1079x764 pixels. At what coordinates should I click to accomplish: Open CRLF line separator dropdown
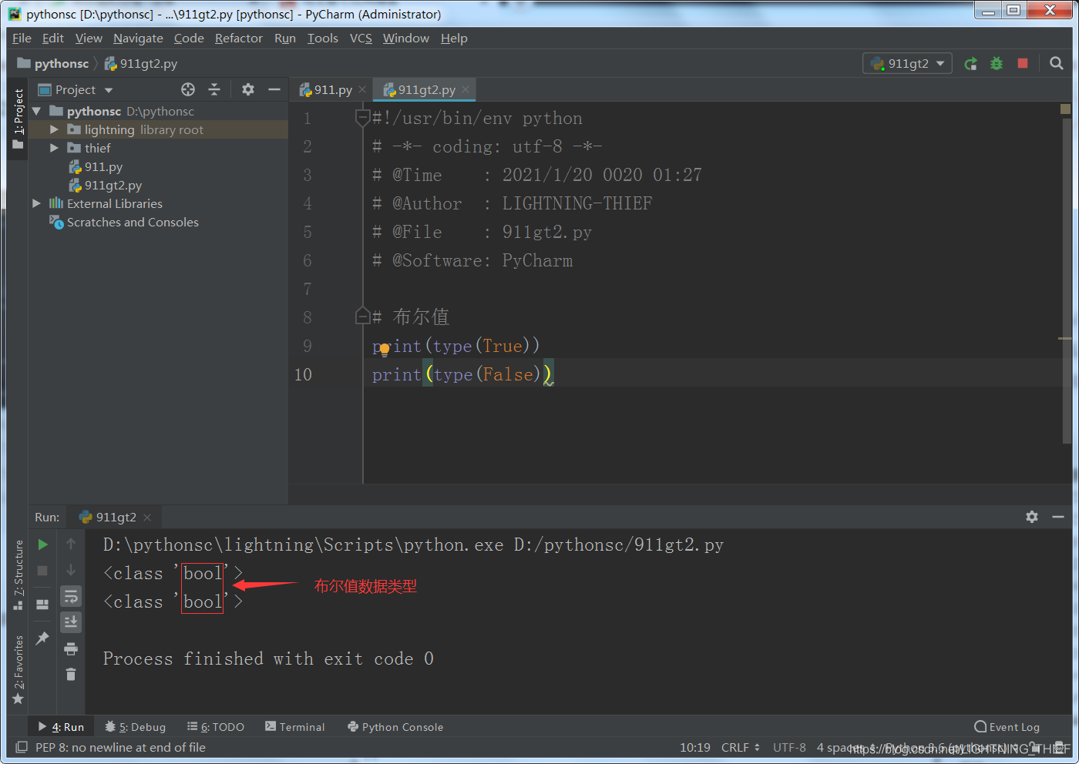(740, 747)
